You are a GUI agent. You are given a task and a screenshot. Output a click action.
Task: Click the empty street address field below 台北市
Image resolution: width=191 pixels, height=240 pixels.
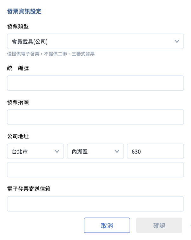point(95,170)
